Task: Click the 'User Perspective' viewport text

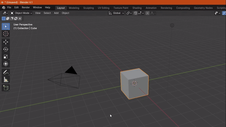Action: [23, 25]
